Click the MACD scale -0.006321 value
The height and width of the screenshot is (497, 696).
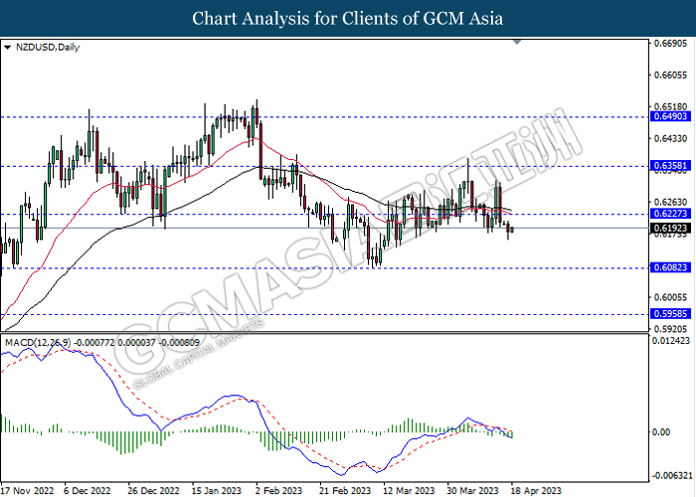[671, 476]
